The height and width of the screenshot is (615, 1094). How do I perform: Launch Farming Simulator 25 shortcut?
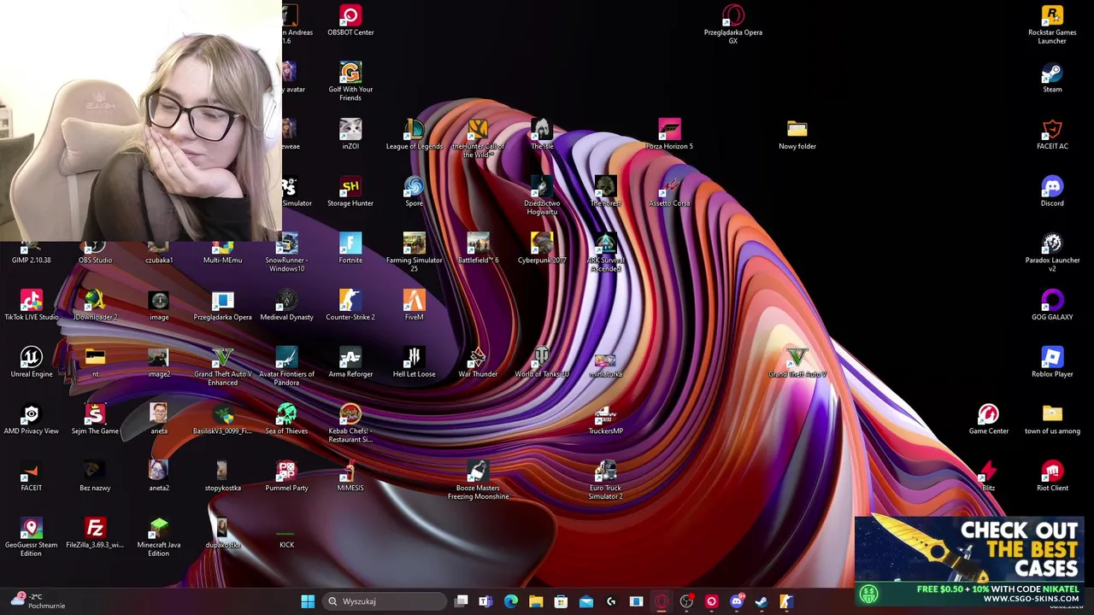coord(414,252)
